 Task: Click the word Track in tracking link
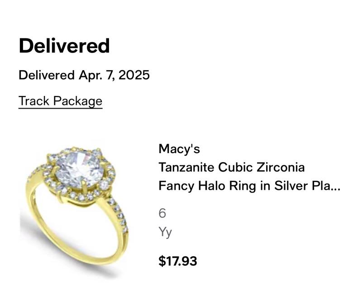tap(34, 101)
